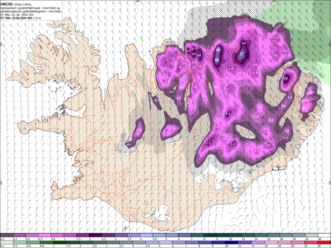The image size is (331, 248).
Task: Click the '2.2' precipitation value on the map
Action: (208, 143)
